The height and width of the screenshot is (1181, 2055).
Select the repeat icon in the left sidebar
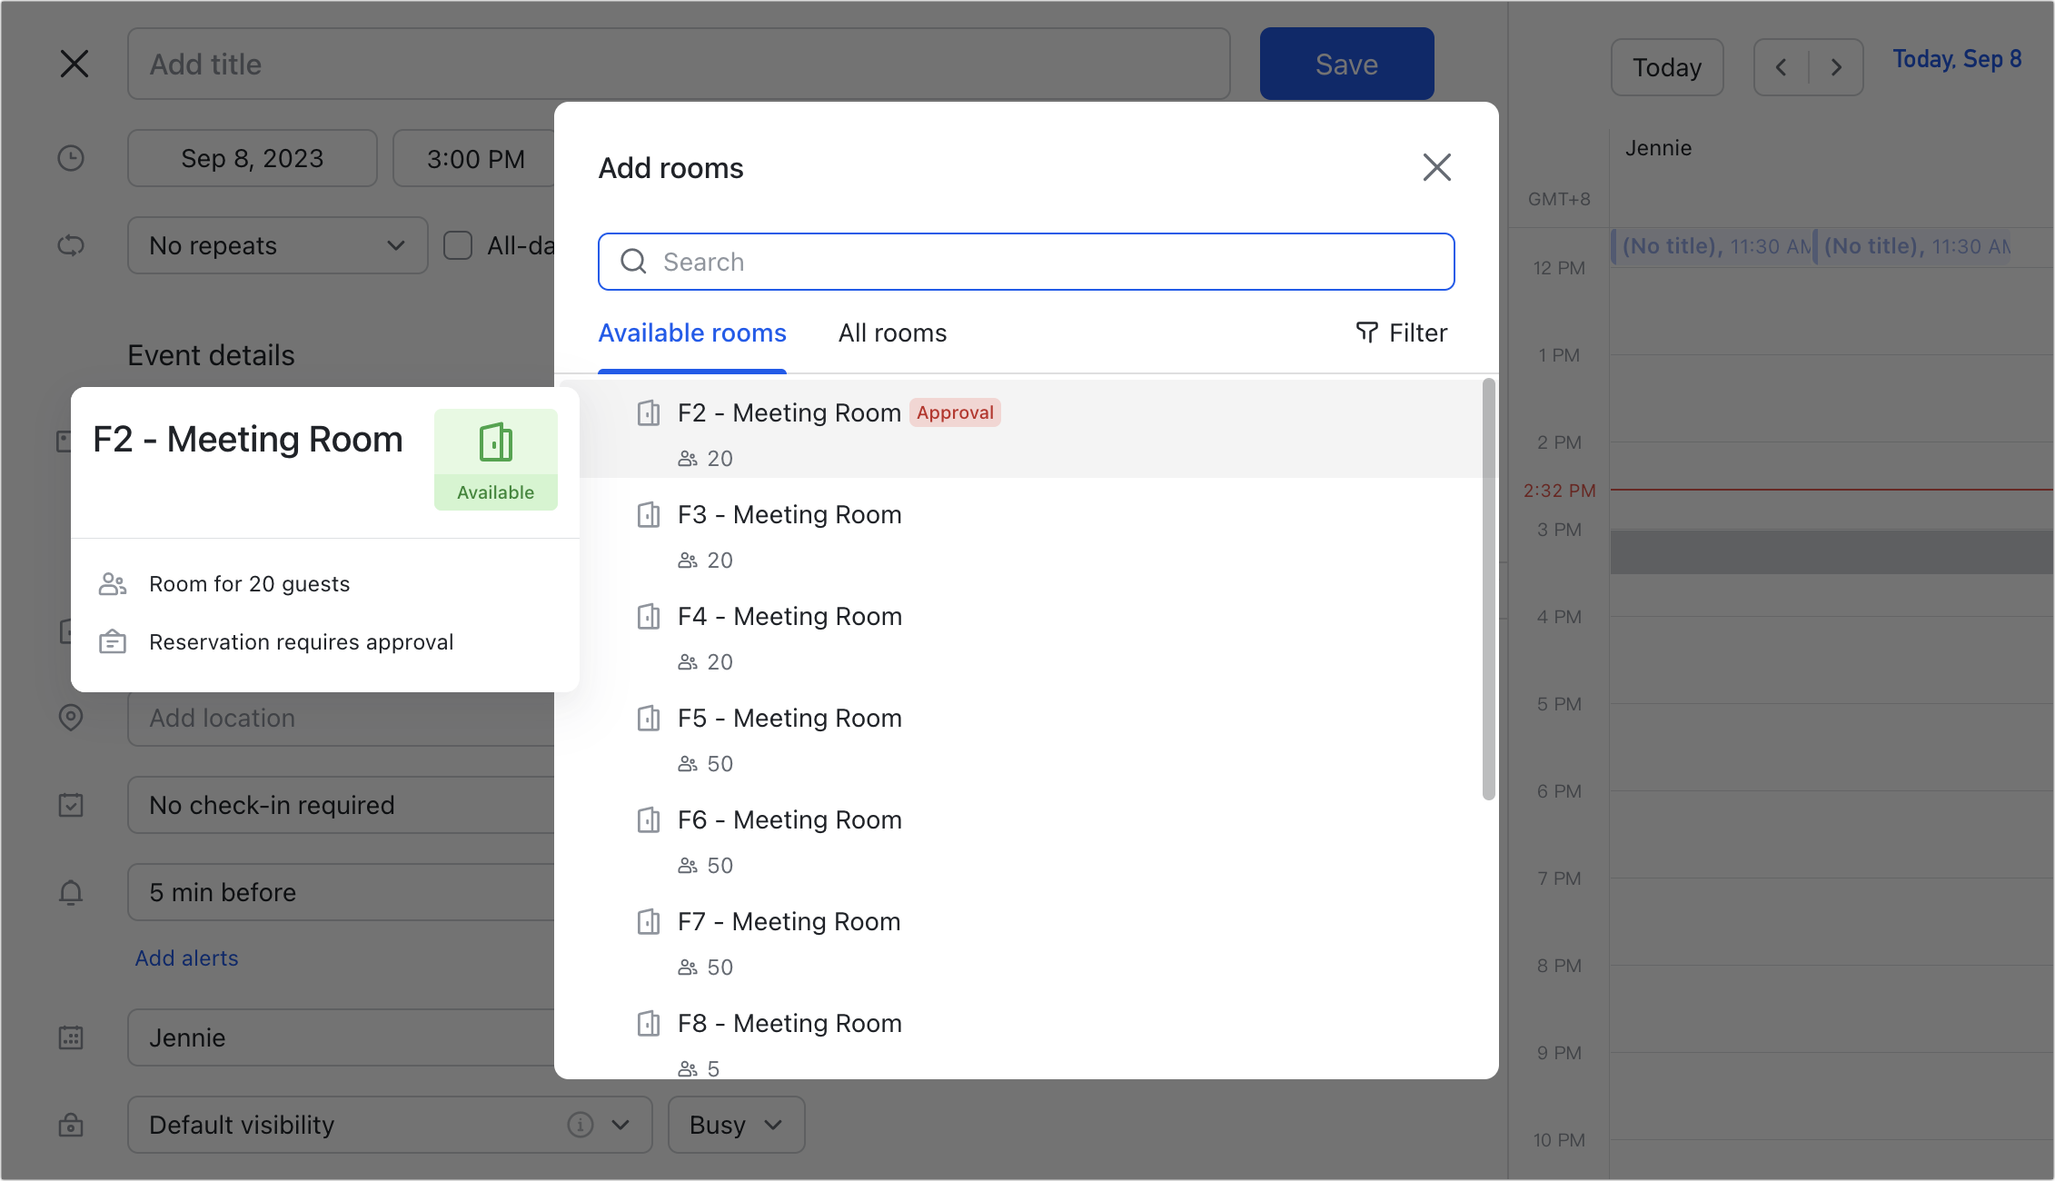(72, 245)
